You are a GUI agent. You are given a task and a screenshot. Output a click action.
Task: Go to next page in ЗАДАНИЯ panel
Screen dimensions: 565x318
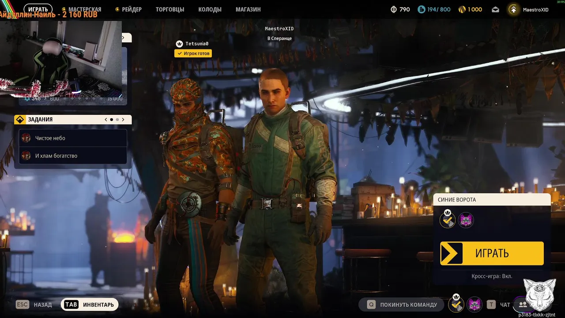coord(123,120)
